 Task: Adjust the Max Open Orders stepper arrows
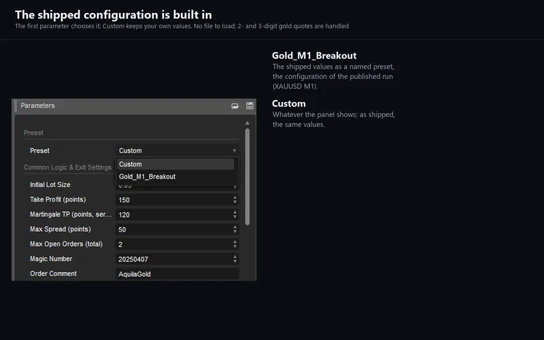(235, 244)
